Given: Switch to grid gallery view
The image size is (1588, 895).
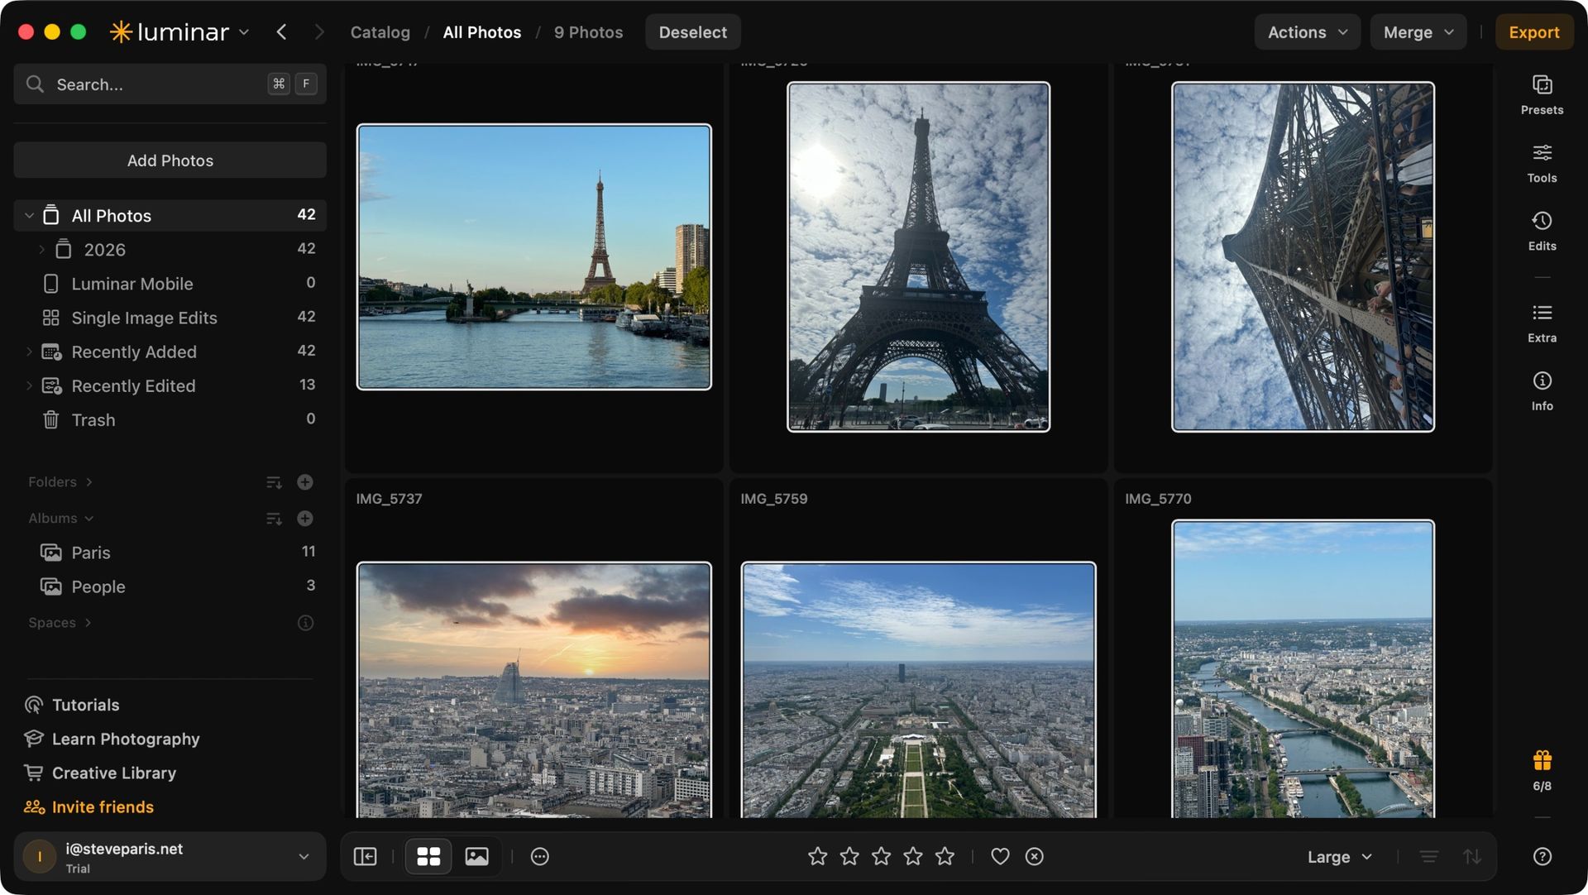Looking at the screenshot, I should point(428,856).
